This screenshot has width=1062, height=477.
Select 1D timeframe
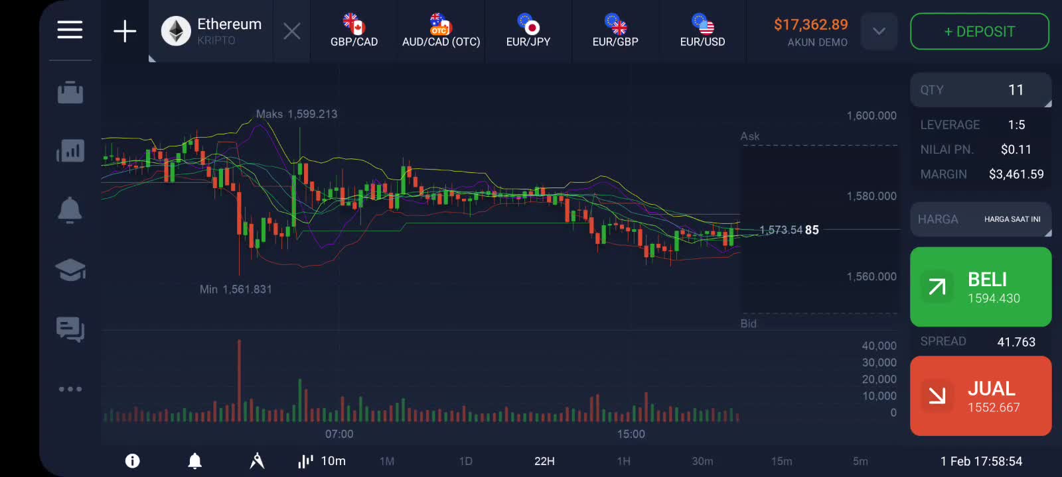tap(466, 461)
